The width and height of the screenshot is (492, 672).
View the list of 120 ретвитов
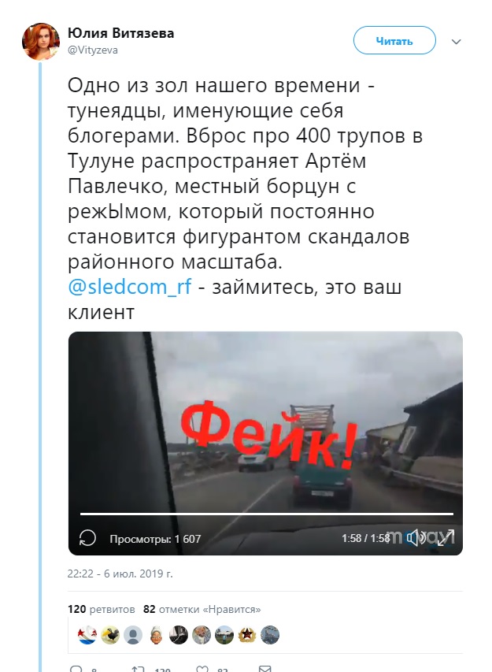coord(102,609)
